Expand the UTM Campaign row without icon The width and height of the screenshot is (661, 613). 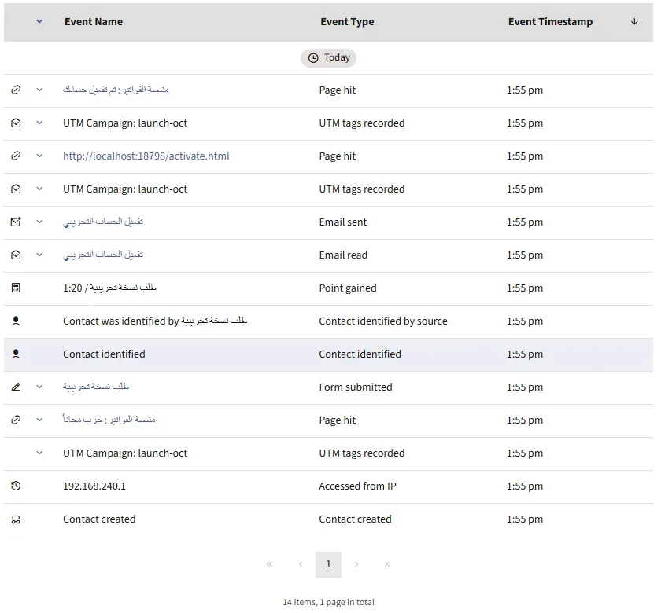pos(39,453)
